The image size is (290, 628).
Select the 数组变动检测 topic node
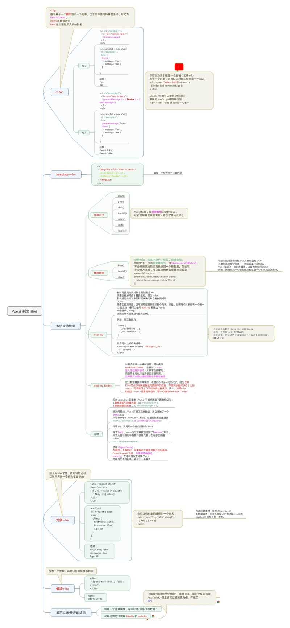66,326
